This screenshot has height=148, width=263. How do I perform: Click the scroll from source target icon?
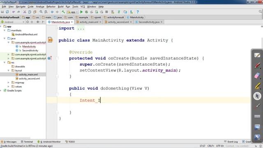(x=28, y=22)
